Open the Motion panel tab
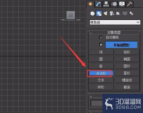This screenshot has height=113, width=143. 114,4
